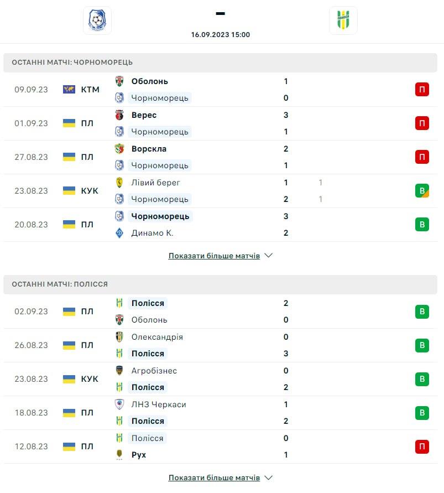Click the half-orange win badge for 23.08.23

pos(422,191)
